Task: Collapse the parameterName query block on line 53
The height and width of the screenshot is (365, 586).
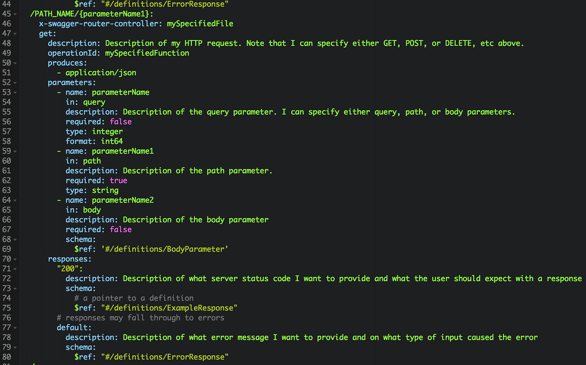Action: (15, 93)
